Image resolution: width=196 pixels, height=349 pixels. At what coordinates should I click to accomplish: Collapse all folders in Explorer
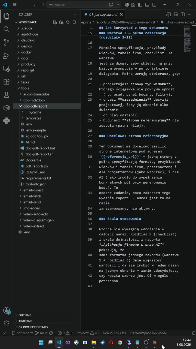tap(74, 22)
